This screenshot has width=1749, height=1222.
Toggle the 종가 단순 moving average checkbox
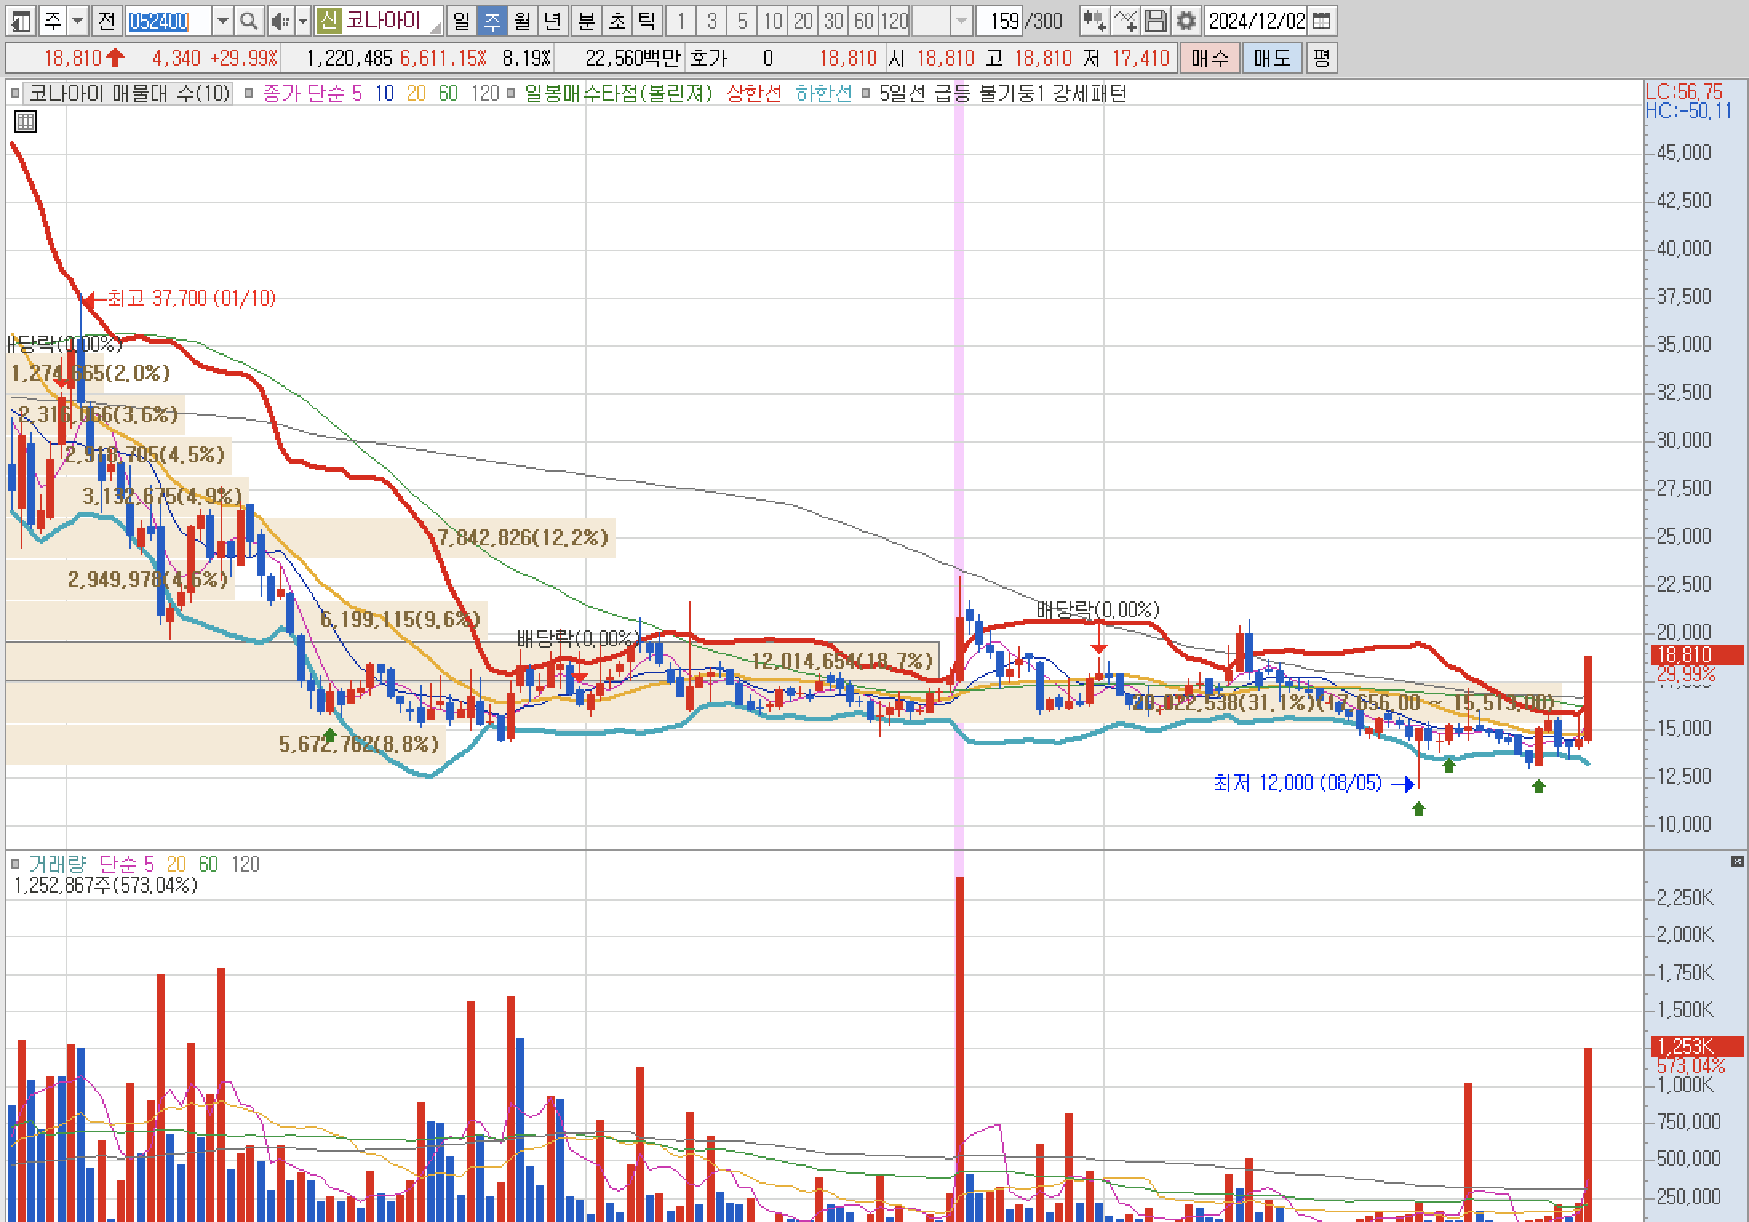point(249,94)
